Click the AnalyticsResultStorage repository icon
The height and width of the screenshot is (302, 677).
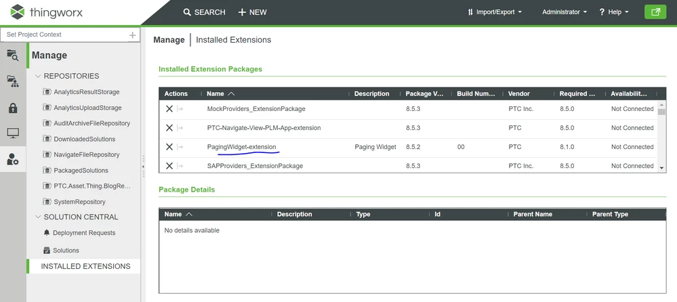(x=47, y=92)
